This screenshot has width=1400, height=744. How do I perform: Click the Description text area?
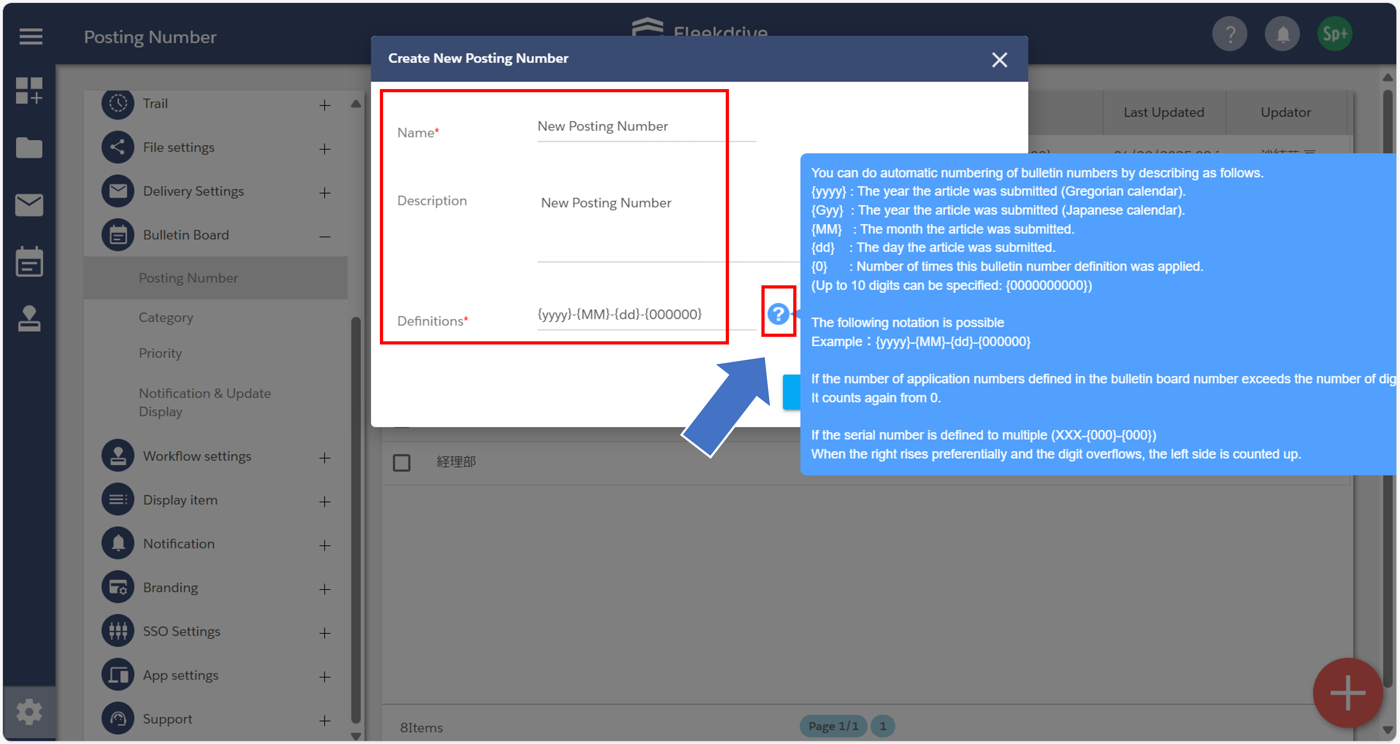(x=668, y=226)
